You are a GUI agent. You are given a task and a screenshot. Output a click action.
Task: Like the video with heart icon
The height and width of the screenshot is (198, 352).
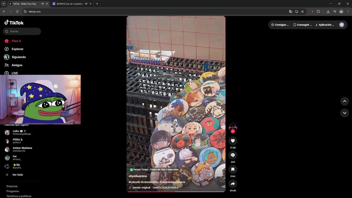point(233,141)
